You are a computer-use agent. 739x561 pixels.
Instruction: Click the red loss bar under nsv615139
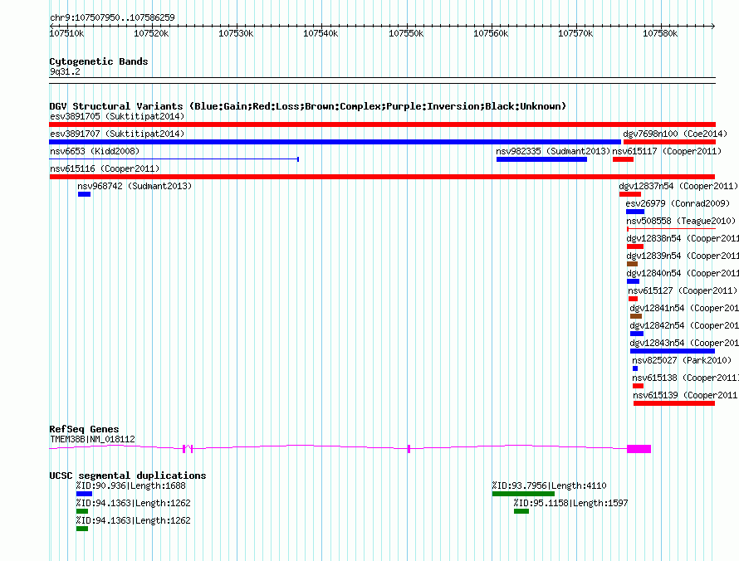(674, 403)
